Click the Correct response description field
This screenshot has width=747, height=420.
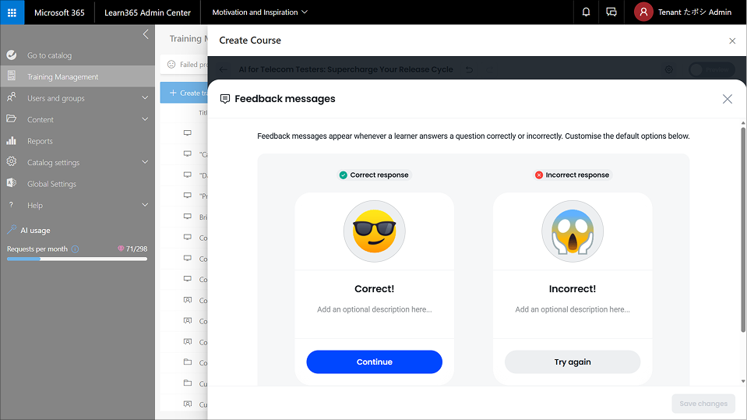point(374,309)
